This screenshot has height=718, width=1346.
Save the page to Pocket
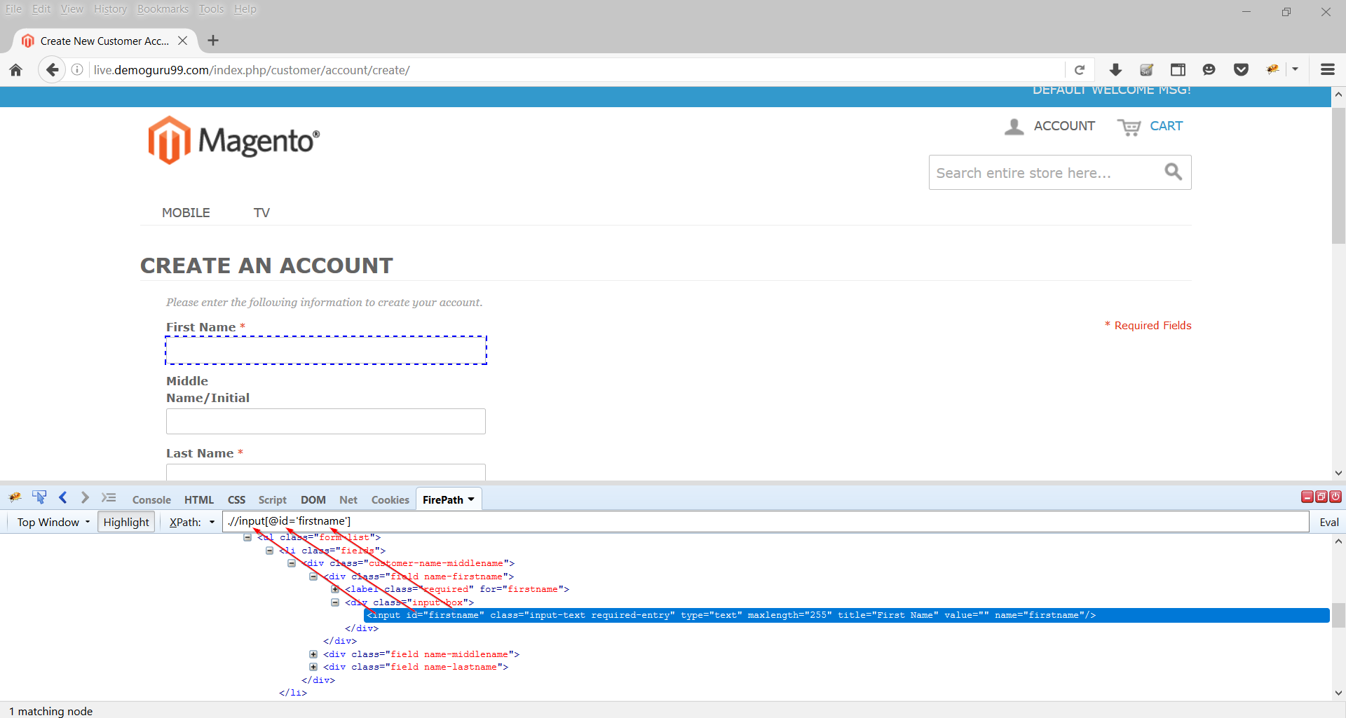tap(1241, 70)
